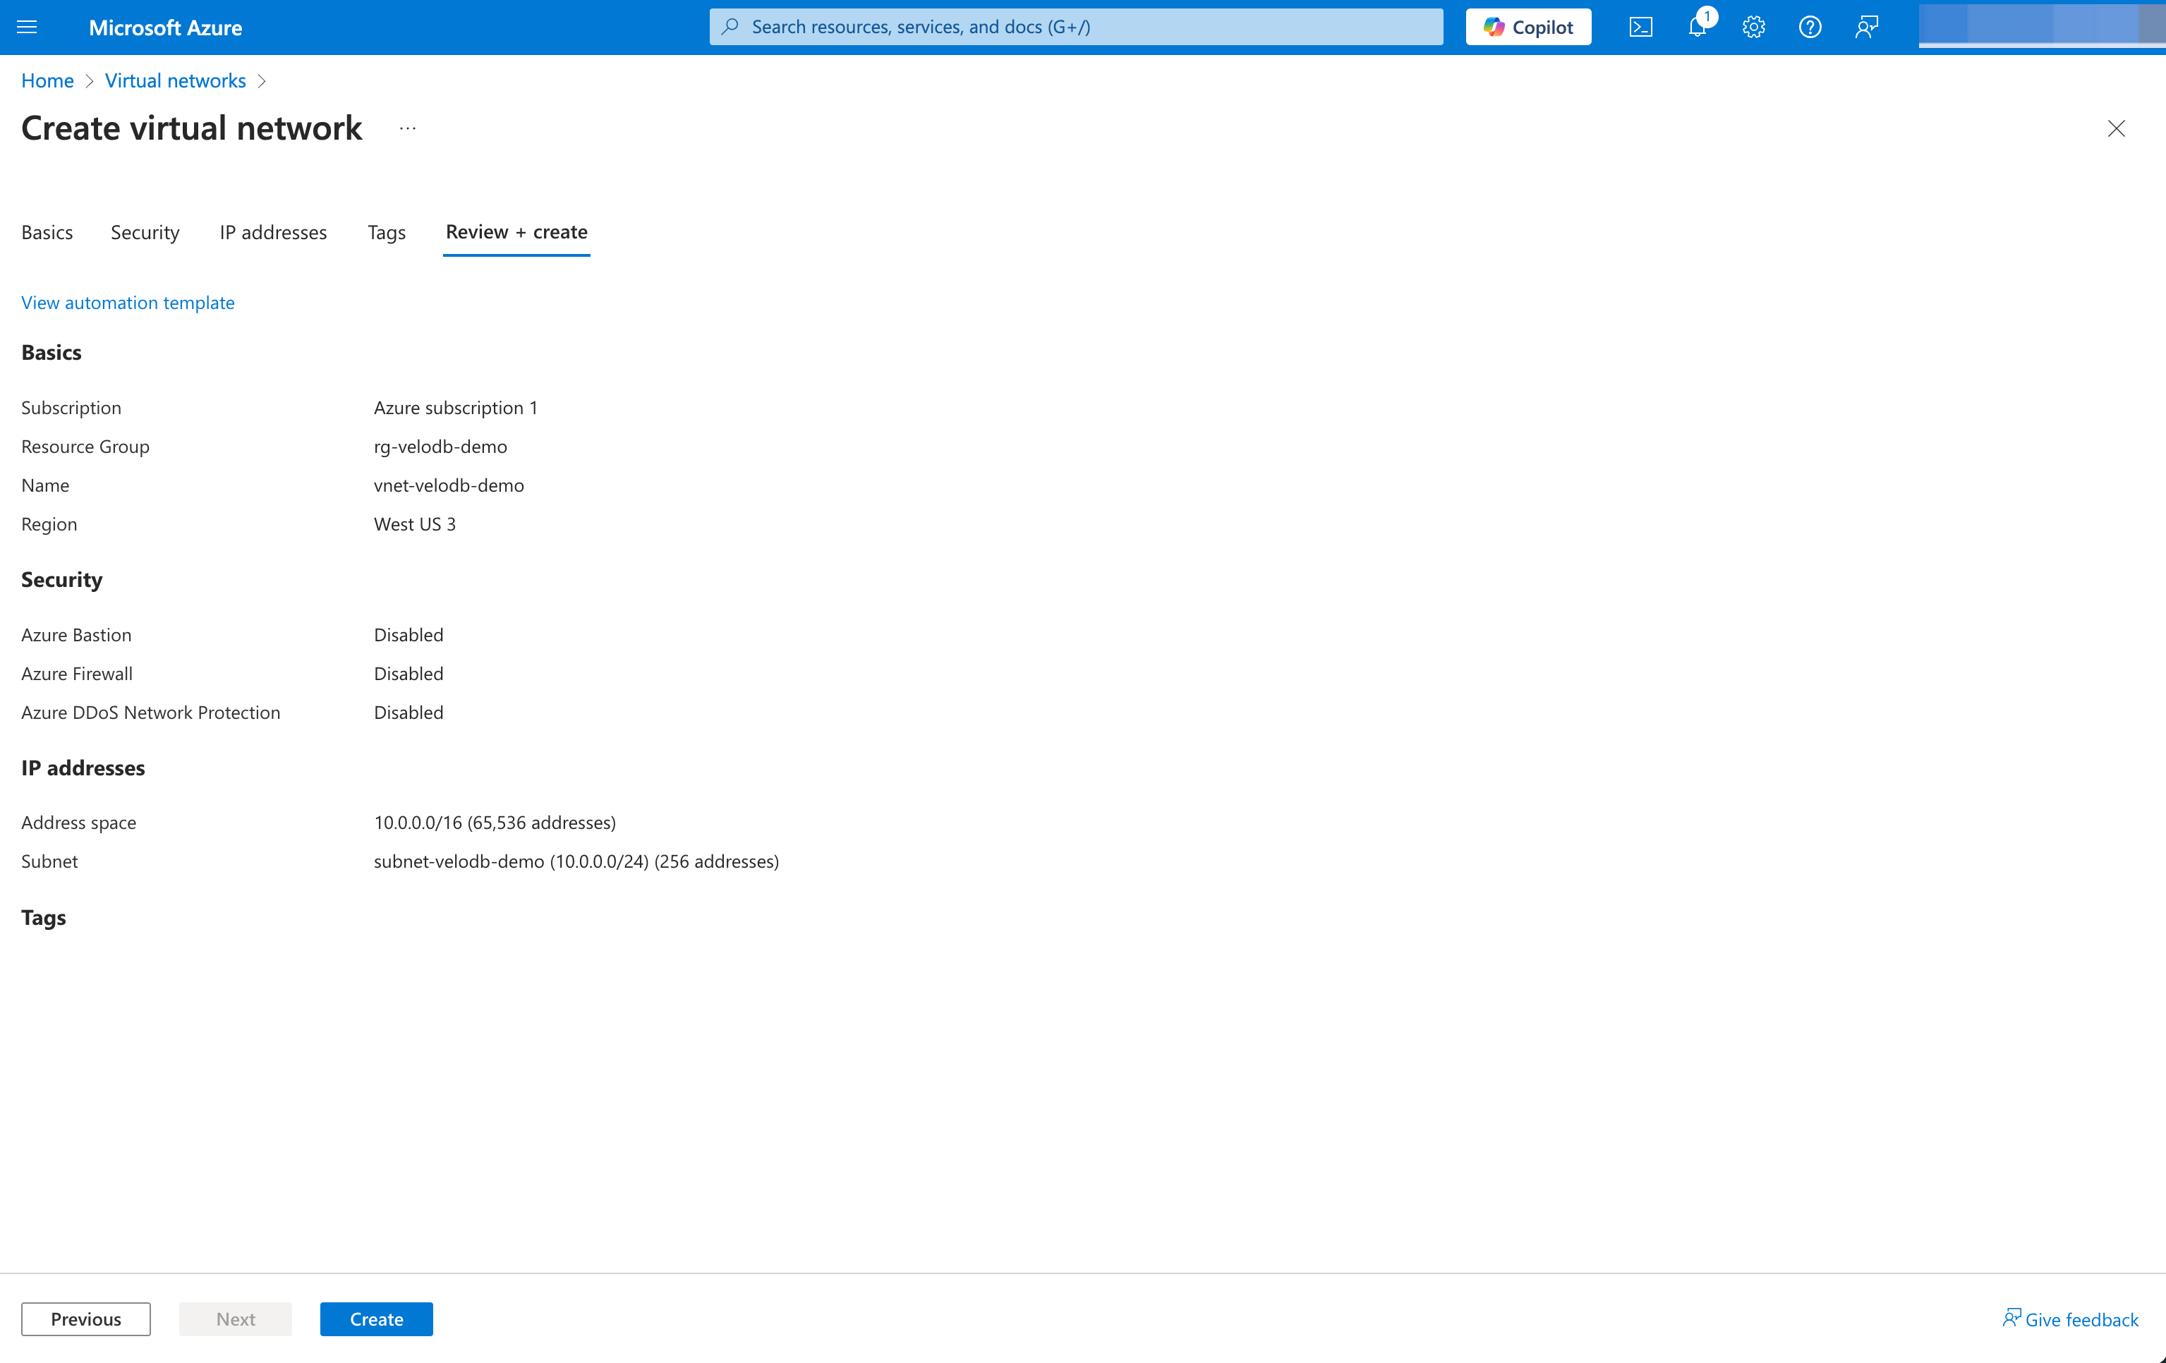Open the help and support menu
This screenshot has width=2166, height=1363.
(x=1810, y=27)
